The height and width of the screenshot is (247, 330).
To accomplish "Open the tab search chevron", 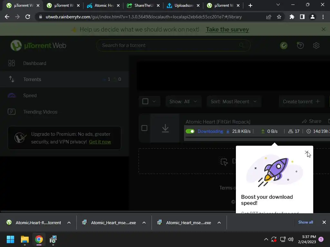I will point(278,5).
